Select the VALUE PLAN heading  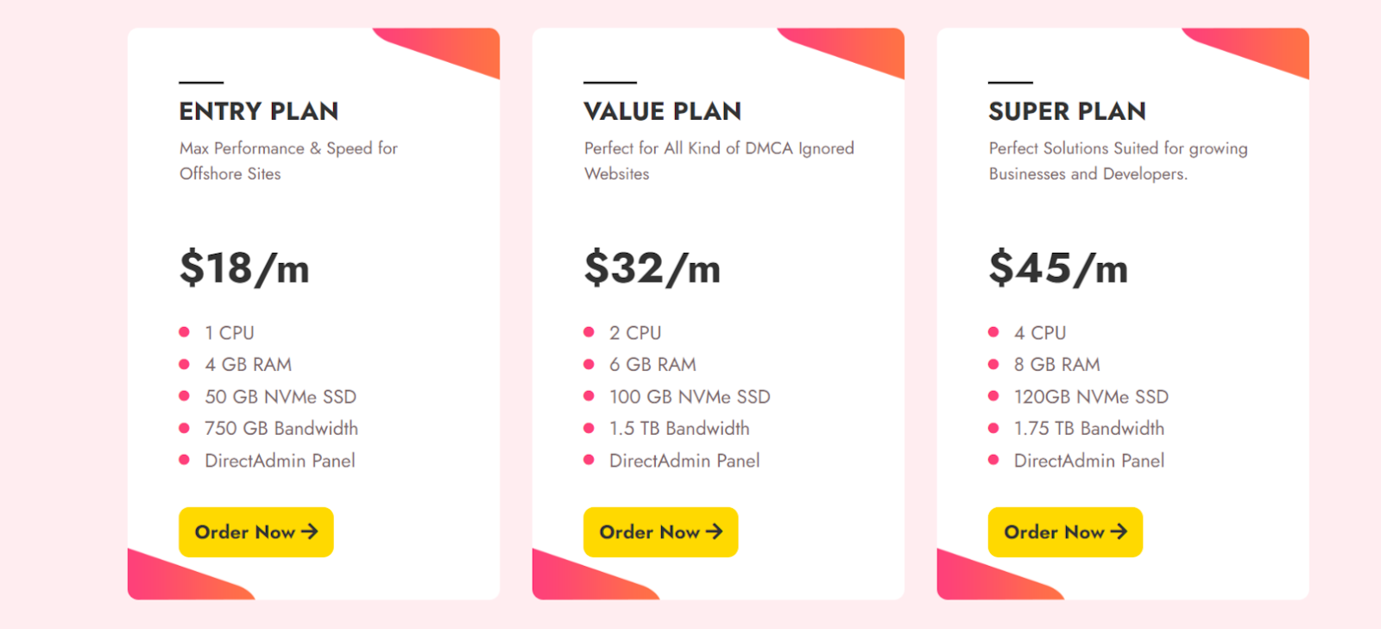pyautogui.click(x=662, y=111)
